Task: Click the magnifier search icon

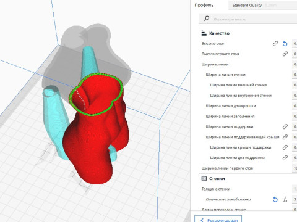Action: 206,18
